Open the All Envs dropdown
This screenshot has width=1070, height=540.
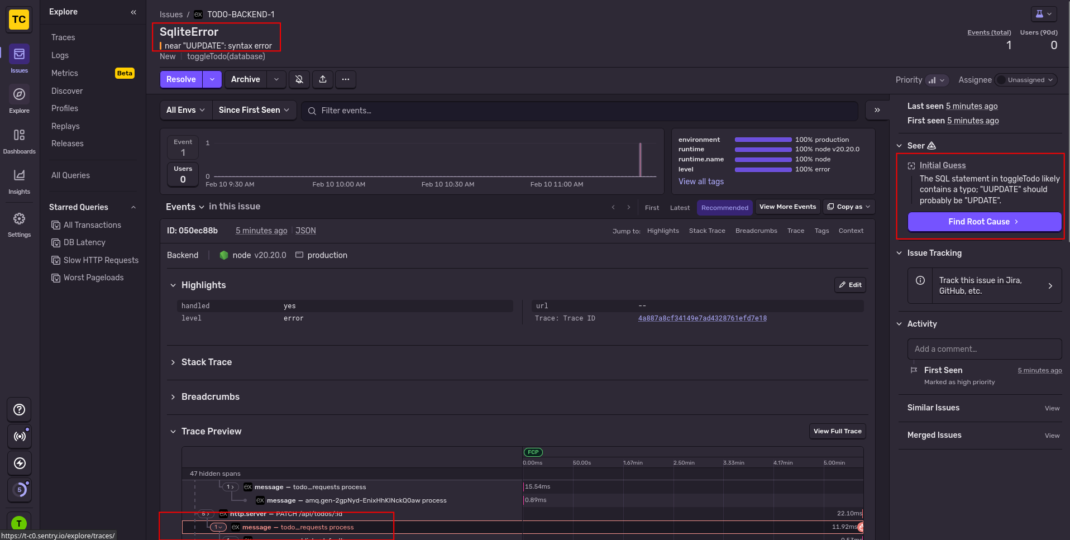pos(185,110)
